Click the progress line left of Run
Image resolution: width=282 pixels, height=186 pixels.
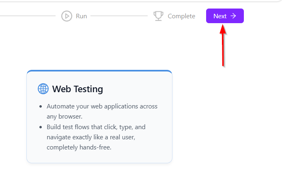tap(28, 16)
